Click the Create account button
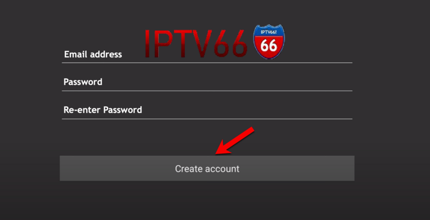Image resolution: width=430 pixels, height=220 pixels. pyautogui.click(x=207, y=168)
